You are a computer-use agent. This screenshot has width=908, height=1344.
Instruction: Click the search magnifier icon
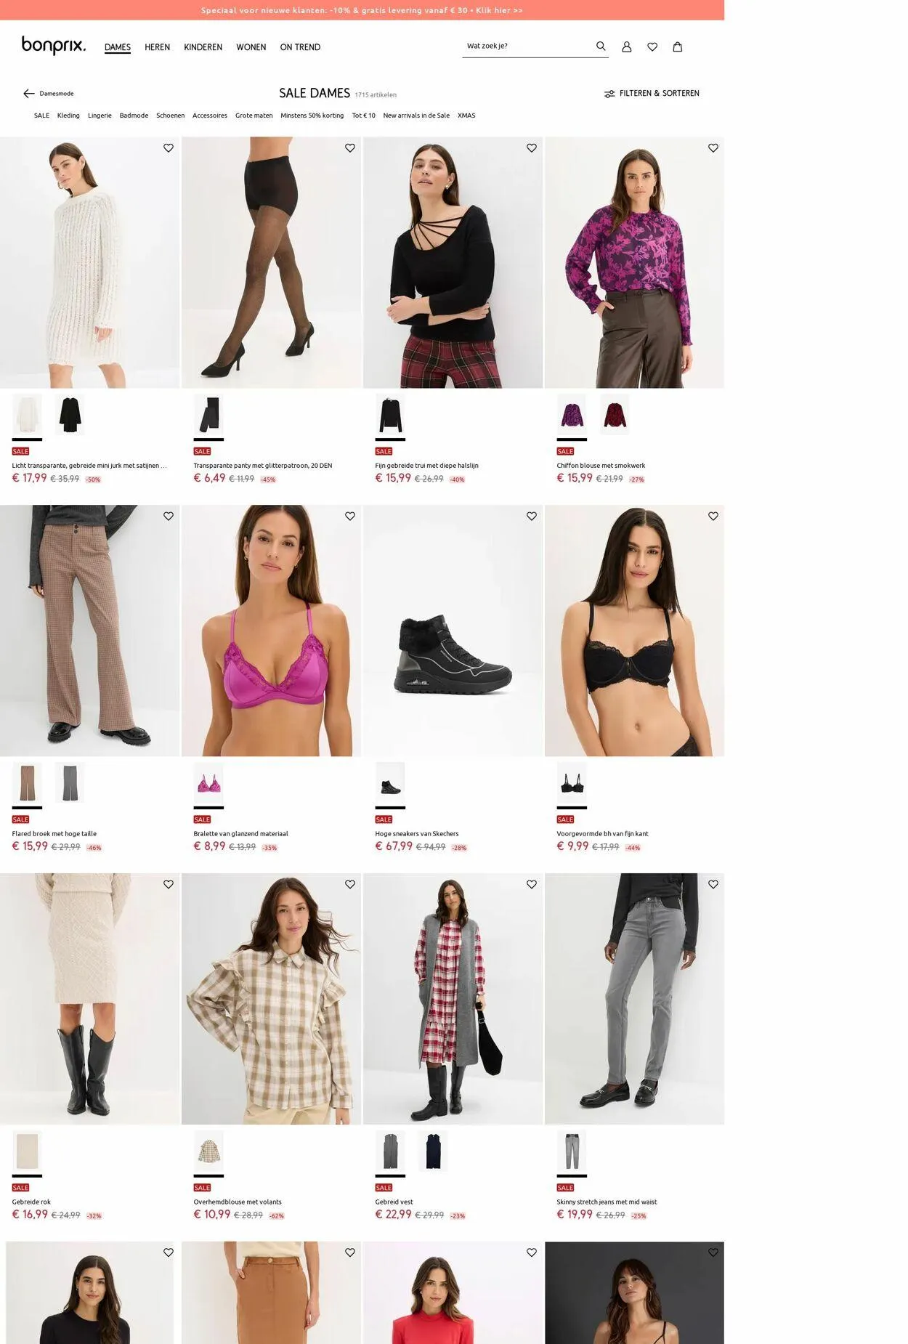click(x=600, y=46)
